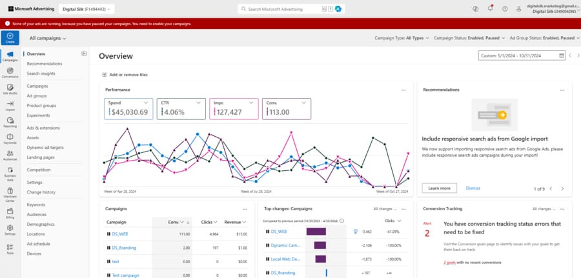The height and width of the screenshot is (278, 581).
Task: Open Campaign Status filter dropdown
Action: (x=469, y=38)
